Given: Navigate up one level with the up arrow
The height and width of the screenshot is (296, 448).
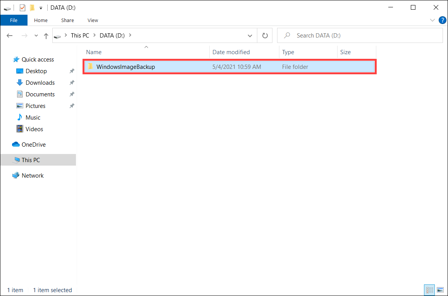Looking at the screenshot, I should click(x=46, y=35).
